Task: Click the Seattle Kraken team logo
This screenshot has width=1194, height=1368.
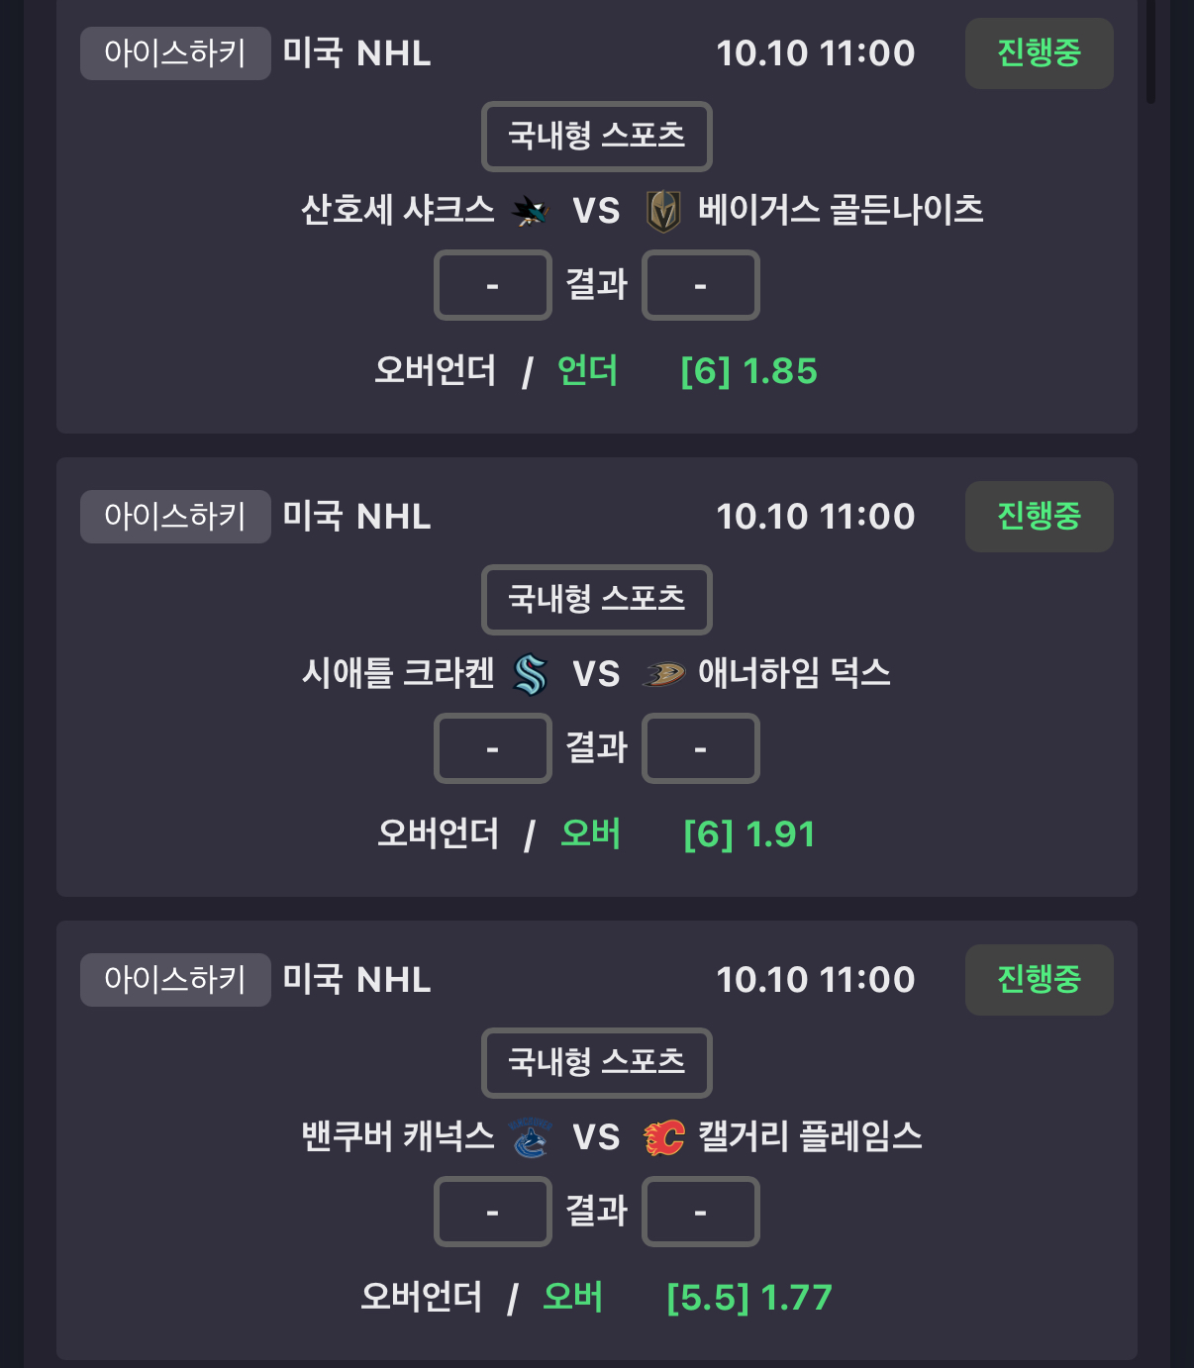Action: pos(530,674)
